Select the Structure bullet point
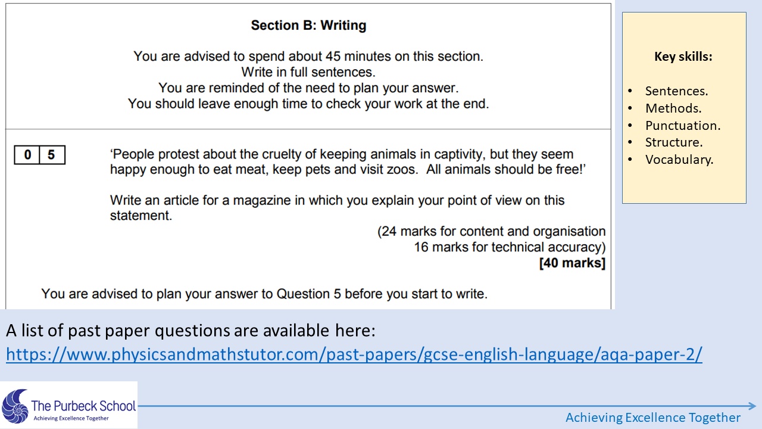Screen dimensions: 762x429 point(674,142)
